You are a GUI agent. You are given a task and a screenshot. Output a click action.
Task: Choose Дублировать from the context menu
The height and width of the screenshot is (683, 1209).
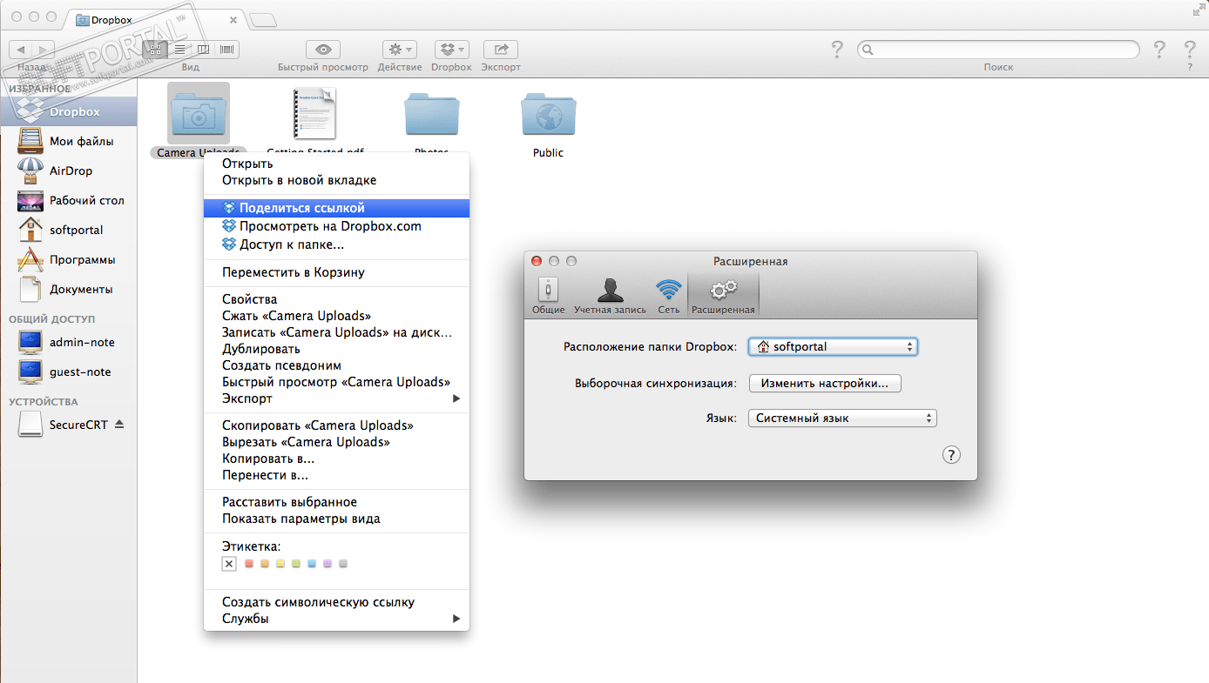[x=336, y=349]
